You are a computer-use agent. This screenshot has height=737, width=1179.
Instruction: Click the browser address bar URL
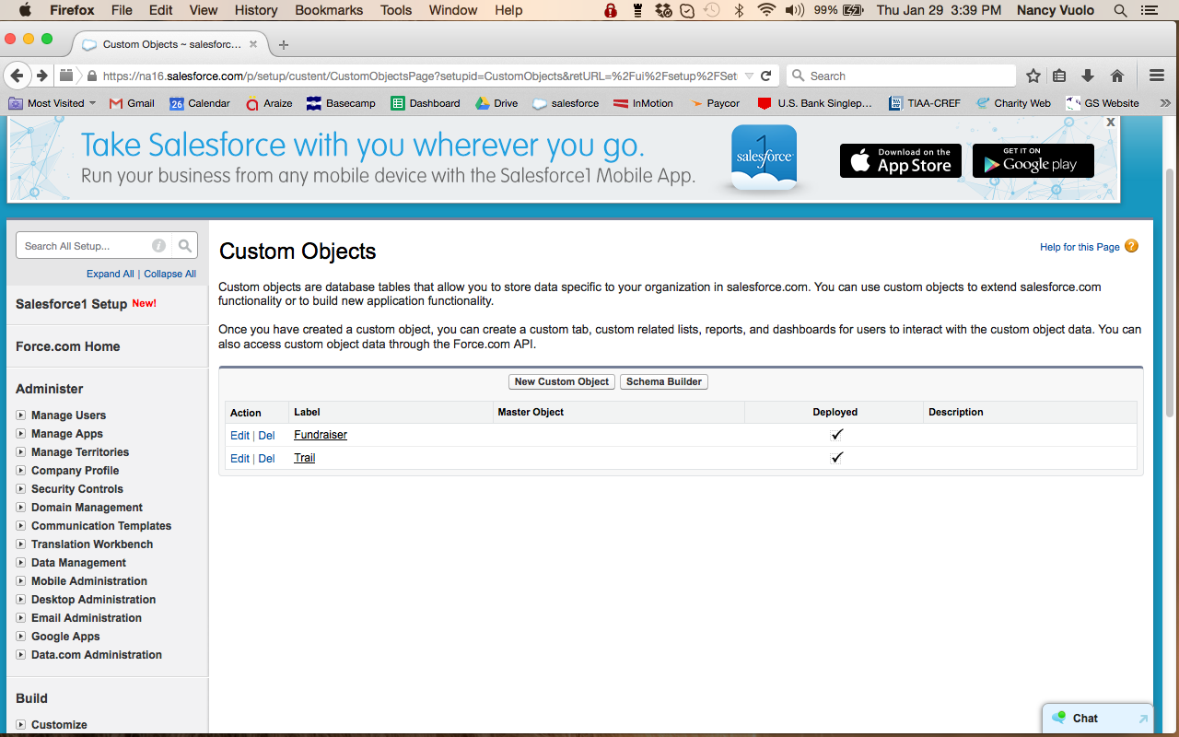(x=419, y=76)
